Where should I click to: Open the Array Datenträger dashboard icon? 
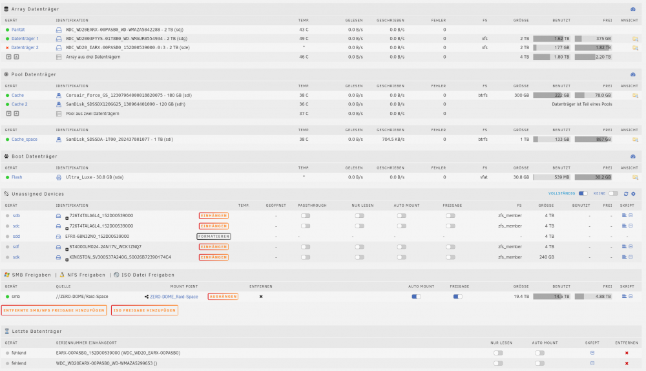(x=633, y=9)
